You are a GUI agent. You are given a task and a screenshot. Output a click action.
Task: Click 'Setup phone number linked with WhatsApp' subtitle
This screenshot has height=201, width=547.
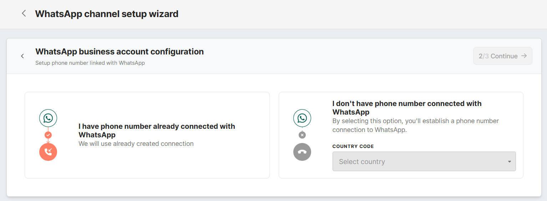coord(90,63)
